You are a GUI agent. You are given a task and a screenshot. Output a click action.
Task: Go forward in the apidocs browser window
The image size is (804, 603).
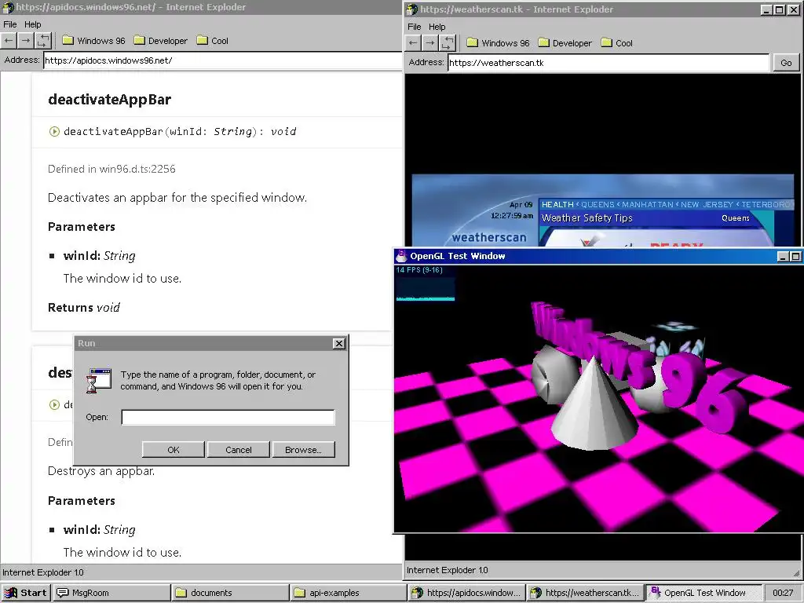[26, 41]
